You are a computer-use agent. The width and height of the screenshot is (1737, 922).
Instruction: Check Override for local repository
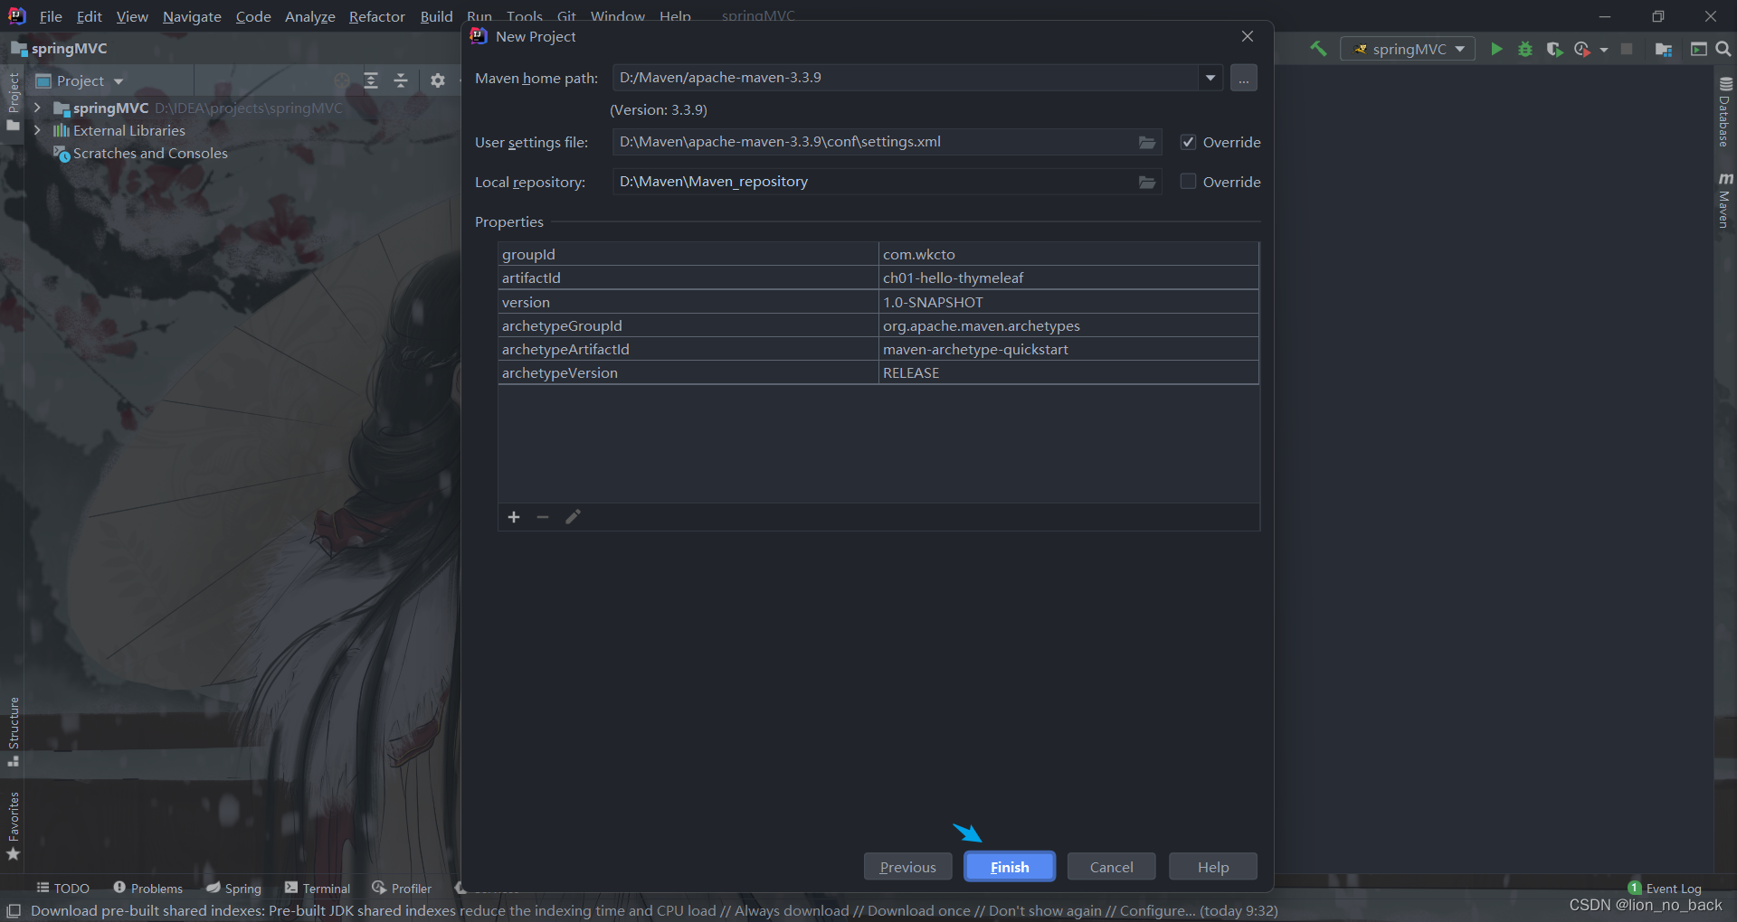pyautogui.click(x=1188, y=182)
